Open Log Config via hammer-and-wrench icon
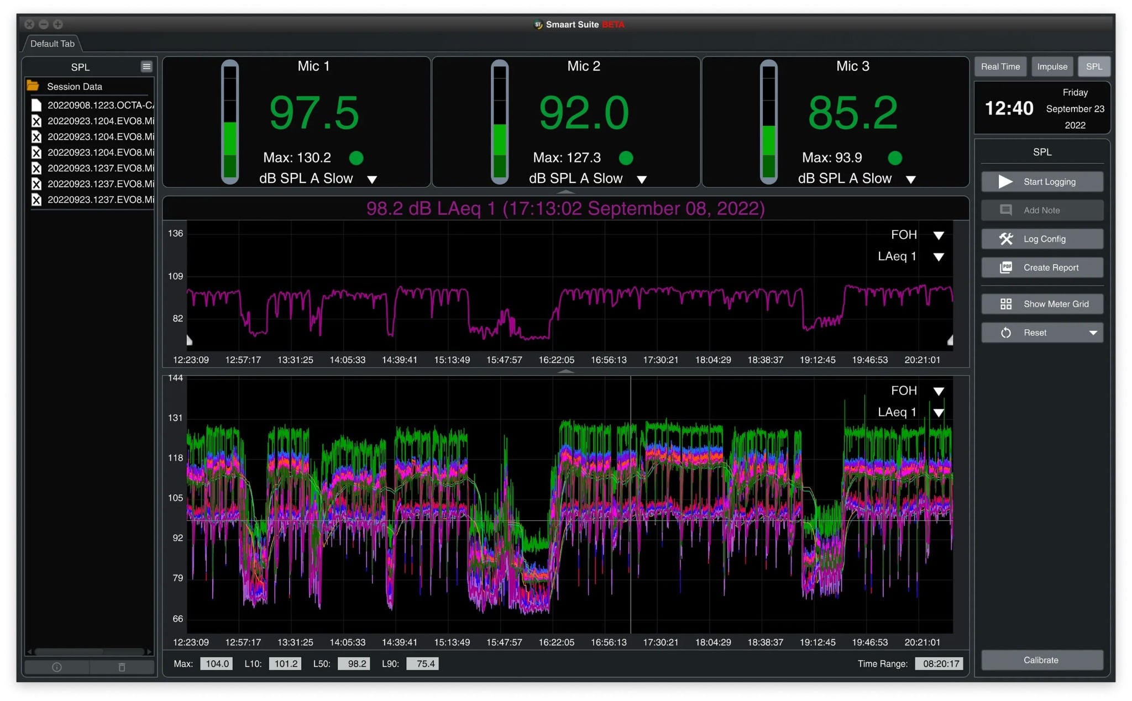This screenshot has height=701, width=1132. pos(1006,239)
